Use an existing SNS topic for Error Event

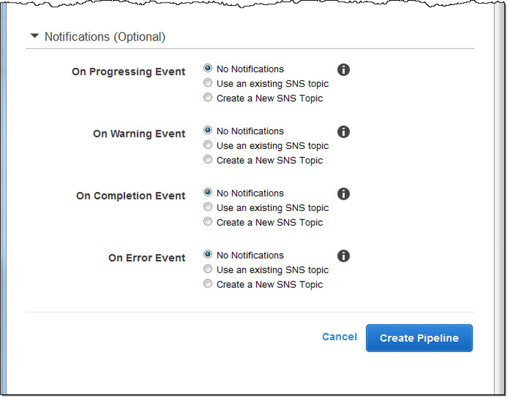click(208, 269)
